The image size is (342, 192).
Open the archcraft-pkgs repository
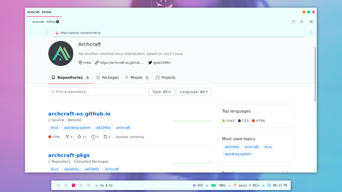pos(69,155)
